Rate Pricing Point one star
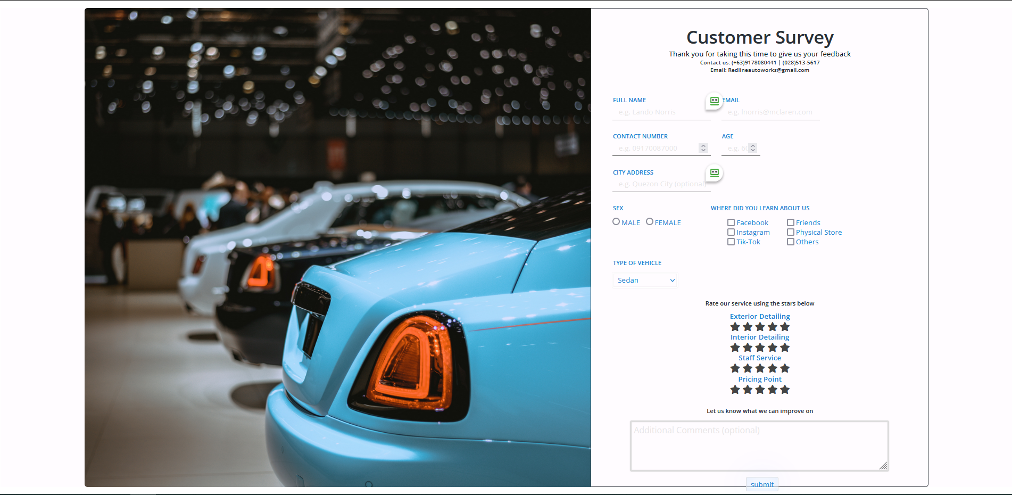1012x495 pixels. pos(735,390)
